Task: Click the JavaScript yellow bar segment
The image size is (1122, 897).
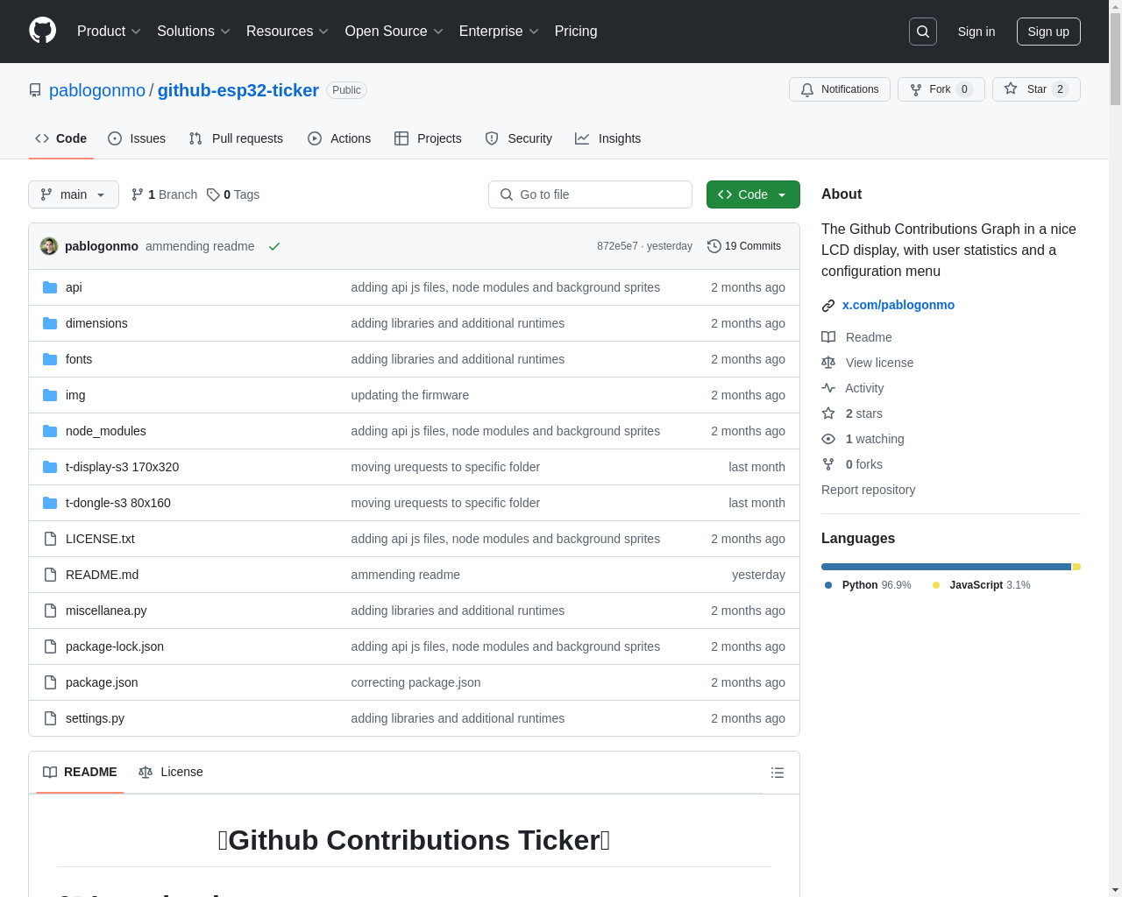Action: (x=1076, y=567)
